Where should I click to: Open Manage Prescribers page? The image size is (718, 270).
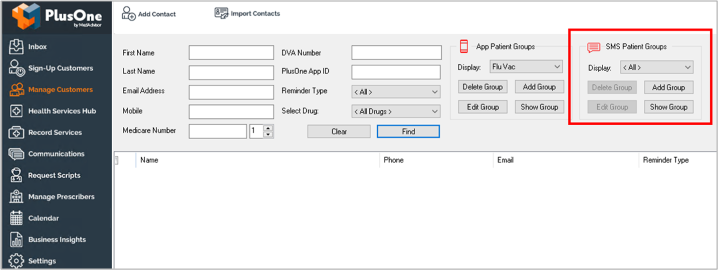[x=62, y=197]
